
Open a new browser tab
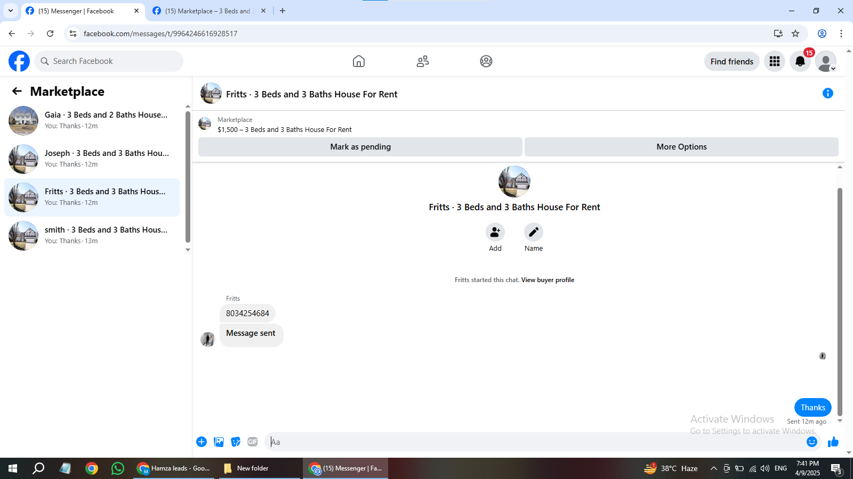coord(283,11)
